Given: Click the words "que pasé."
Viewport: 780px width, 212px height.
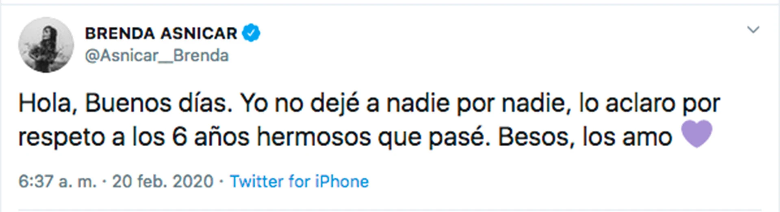Looking at the screenshot, I should [x=432, y=138].
